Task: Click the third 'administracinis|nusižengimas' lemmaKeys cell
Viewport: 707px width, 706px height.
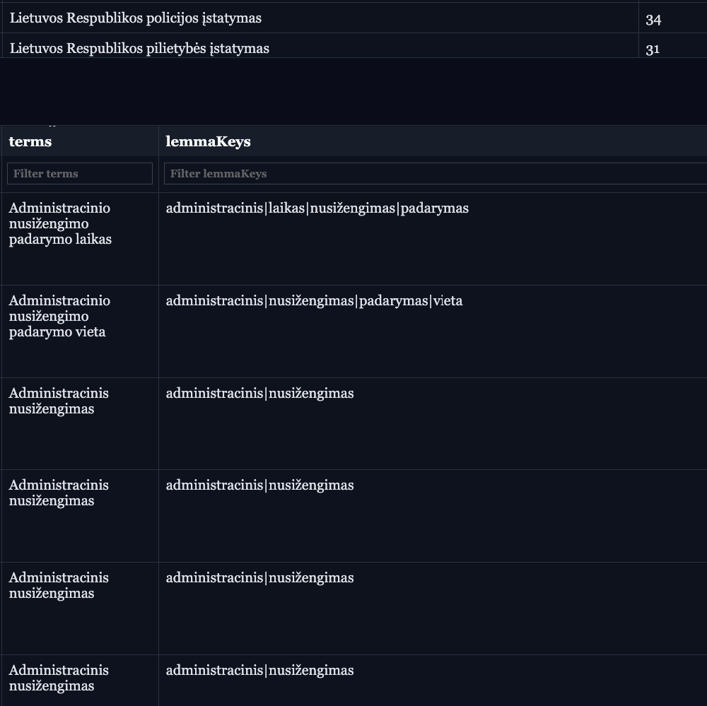Action: click(x=259, y=578)
